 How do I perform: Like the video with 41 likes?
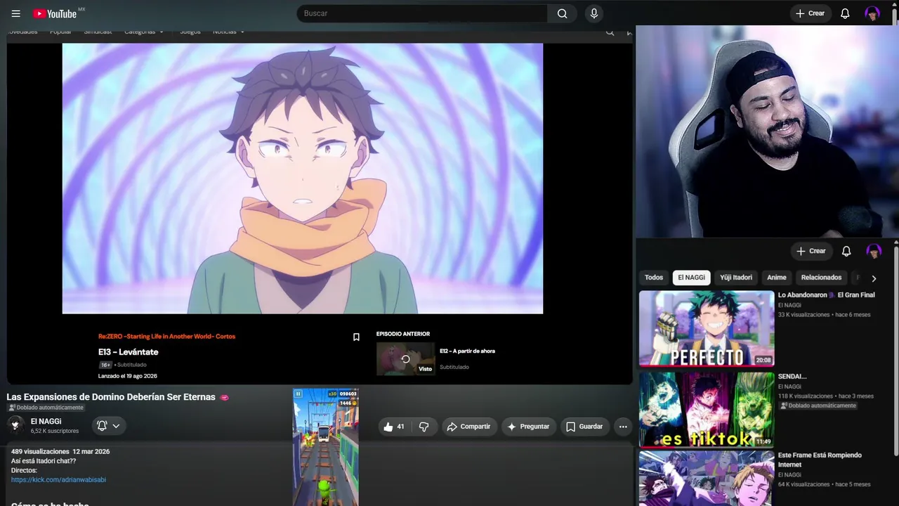(394, 427)
